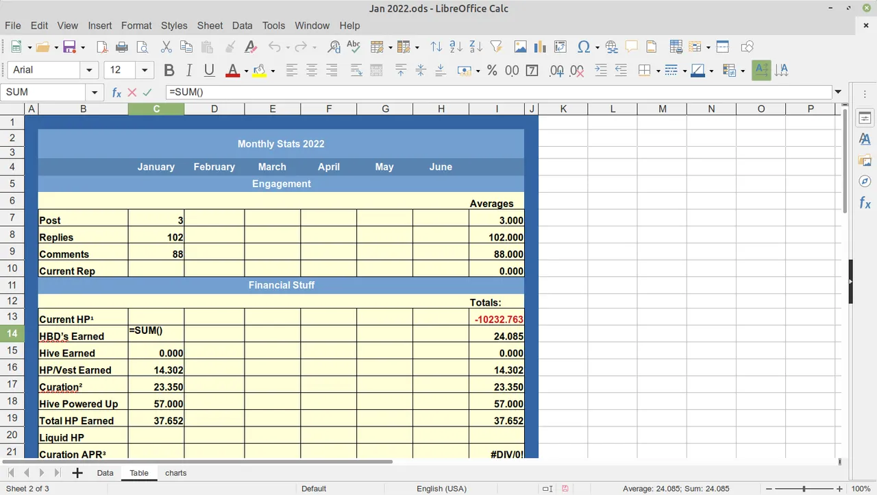The width and height of the screenshot is (877, 495).
Task: Click the Cut scissors icon
Action: pos(166,47)
